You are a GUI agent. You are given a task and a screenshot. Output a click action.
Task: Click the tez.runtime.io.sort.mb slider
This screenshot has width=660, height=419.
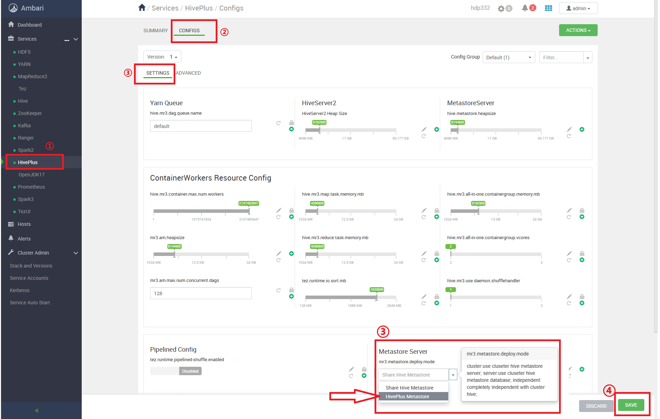351,297
